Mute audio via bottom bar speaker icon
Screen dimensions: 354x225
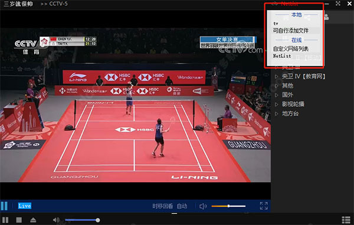pos(56,220)
